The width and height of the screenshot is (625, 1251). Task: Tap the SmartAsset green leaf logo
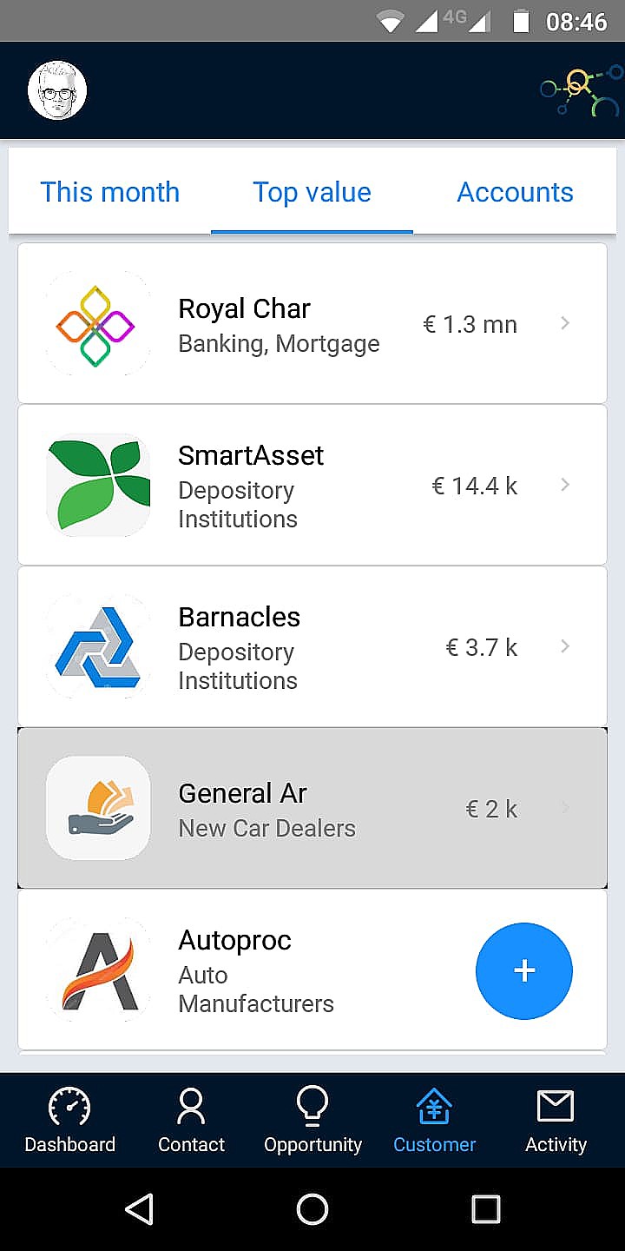pyautogui.click(x=97, y=485)
